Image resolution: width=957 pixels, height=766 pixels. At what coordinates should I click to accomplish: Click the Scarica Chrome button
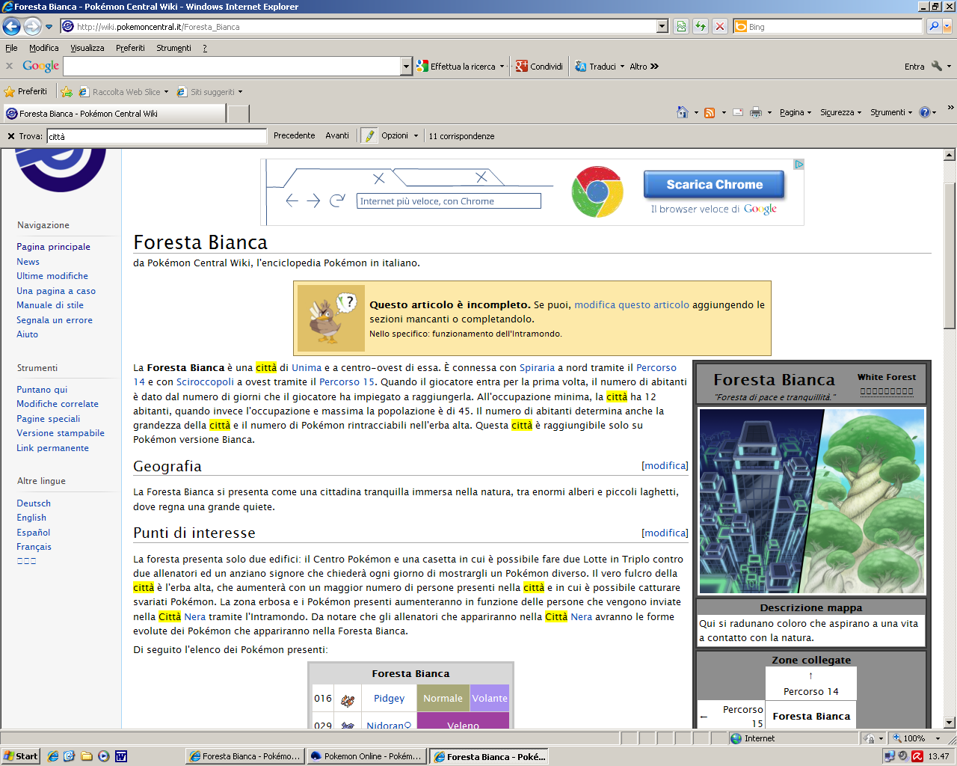[x=714, y=185]
